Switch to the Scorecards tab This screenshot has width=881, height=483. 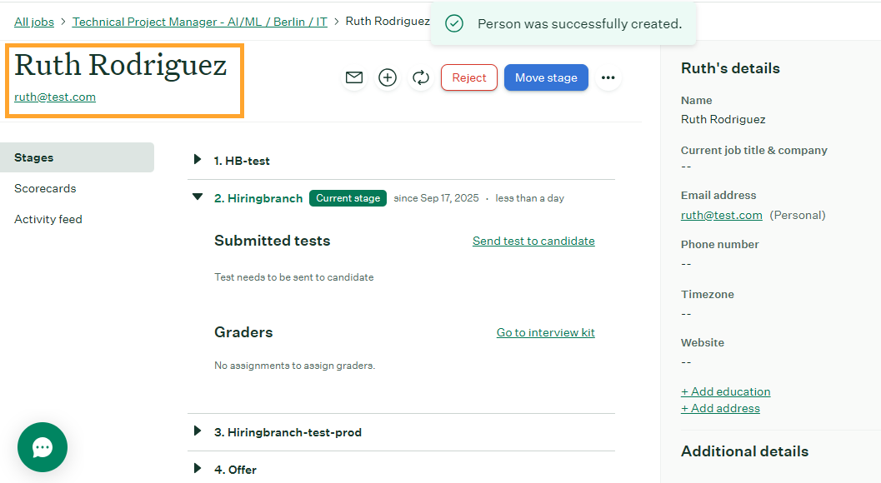click(x=45, y=188)
